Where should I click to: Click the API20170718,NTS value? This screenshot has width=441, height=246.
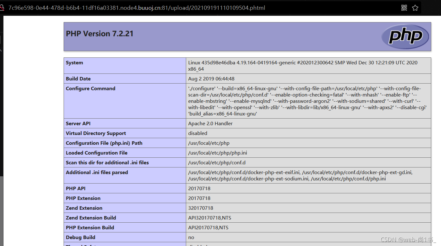click(208, 228)
